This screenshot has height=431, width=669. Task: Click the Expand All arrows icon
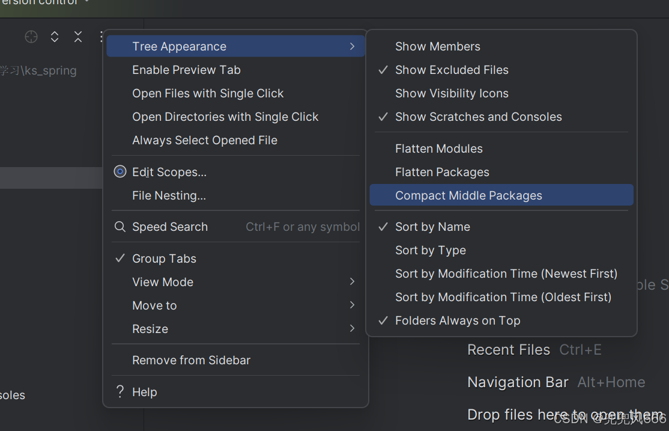55,37
